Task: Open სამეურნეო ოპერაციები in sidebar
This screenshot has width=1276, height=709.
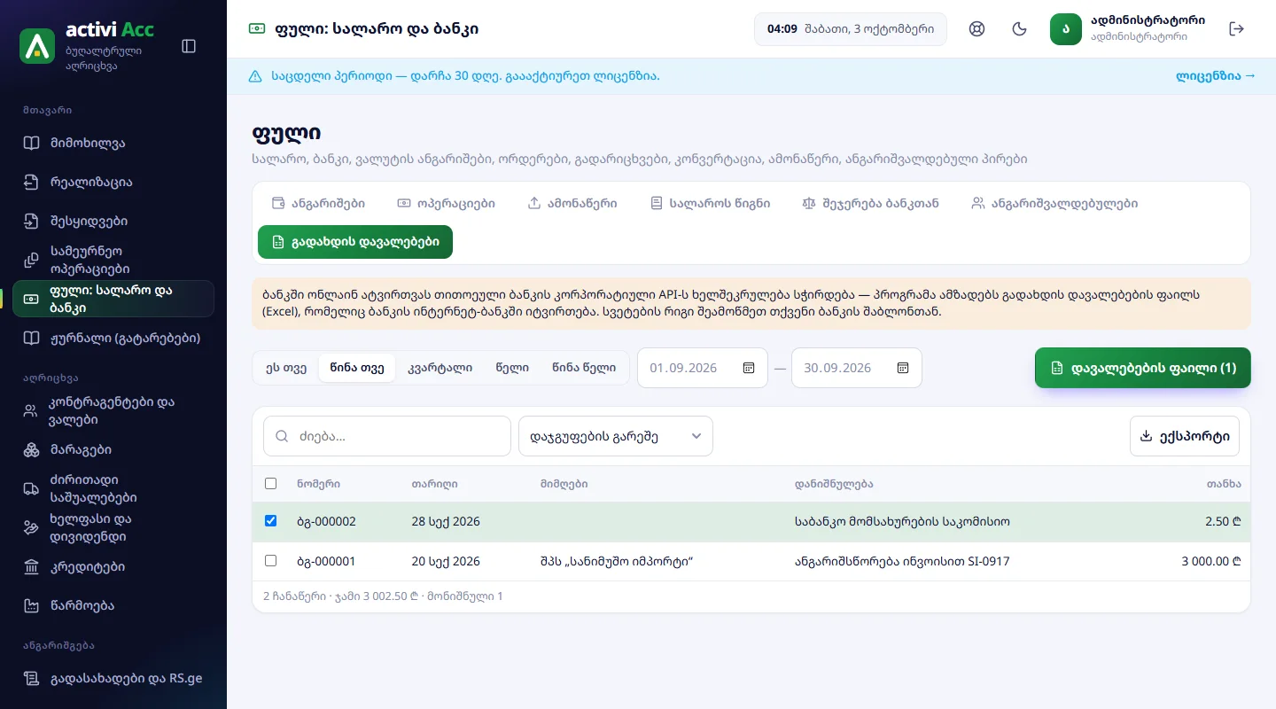Action: 113,260
